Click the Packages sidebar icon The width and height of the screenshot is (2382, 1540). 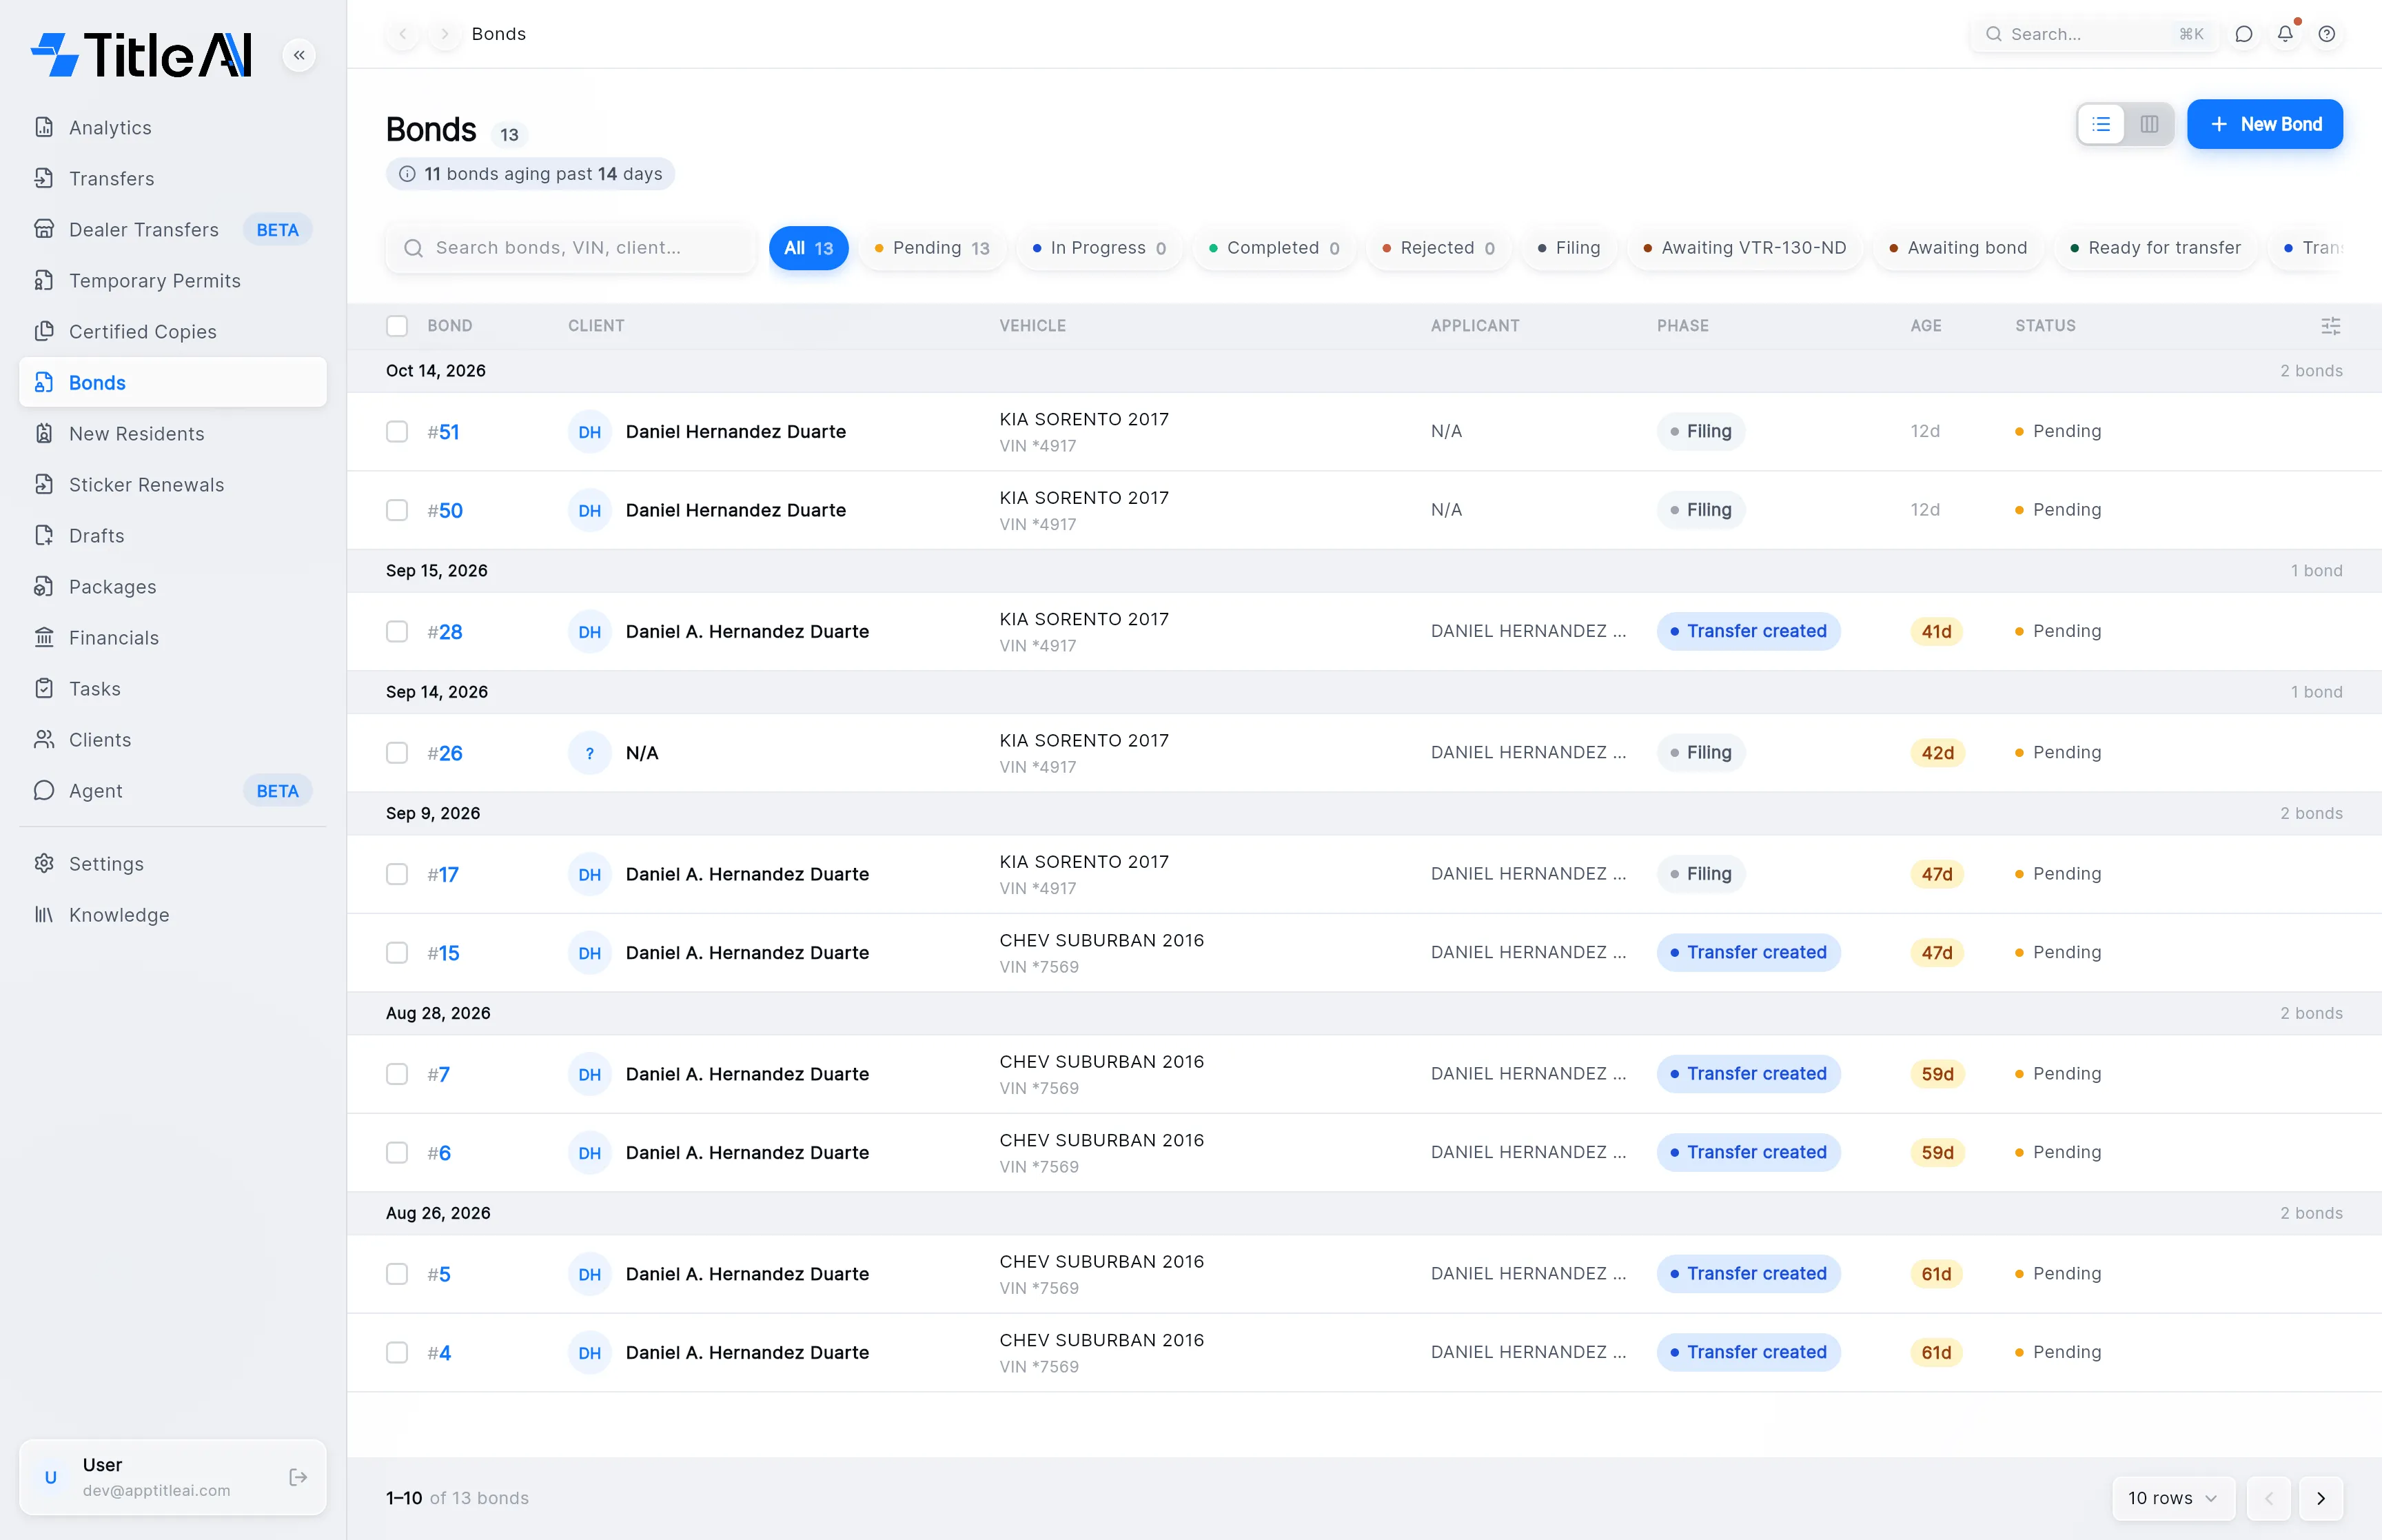[44, 586]
